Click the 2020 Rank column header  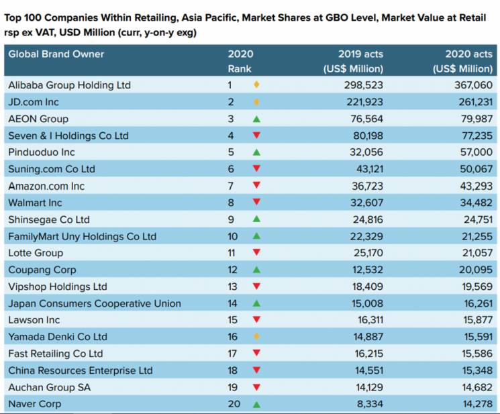240,61
